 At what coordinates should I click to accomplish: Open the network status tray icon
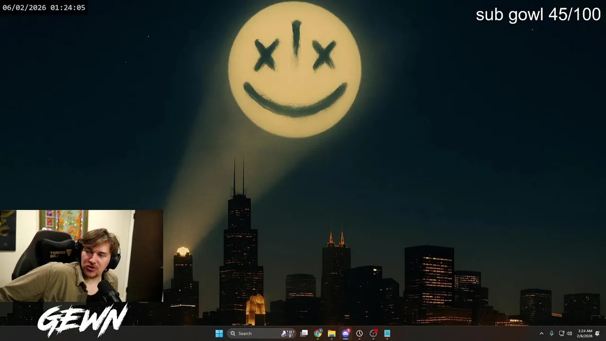[561, 333]
